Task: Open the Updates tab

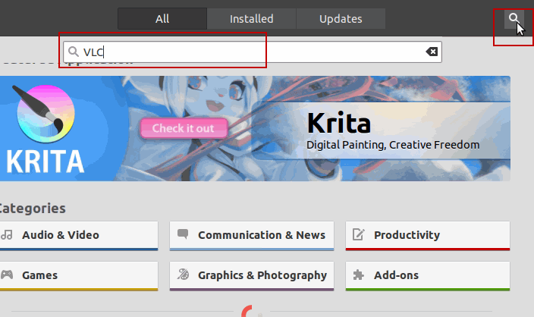Action: [x=341, y=19]
